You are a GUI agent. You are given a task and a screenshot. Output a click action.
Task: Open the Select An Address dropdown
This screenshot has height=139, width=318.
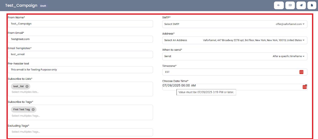click(235, 40)
